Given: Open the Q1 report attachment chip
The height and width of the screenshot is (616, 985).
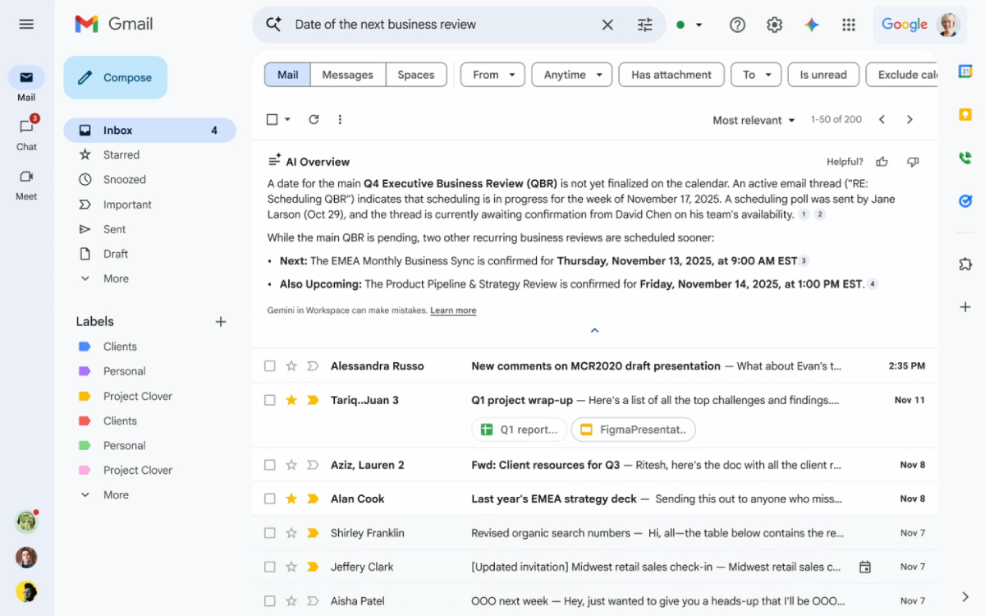Looking at the screenshot, I should [519, 429].
